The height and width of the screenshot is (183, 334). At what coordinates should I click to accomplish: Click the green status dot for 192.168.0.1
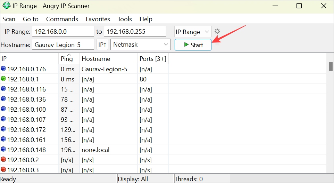3,79
